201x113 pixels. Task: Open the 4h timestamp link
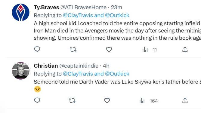[106, 66]
